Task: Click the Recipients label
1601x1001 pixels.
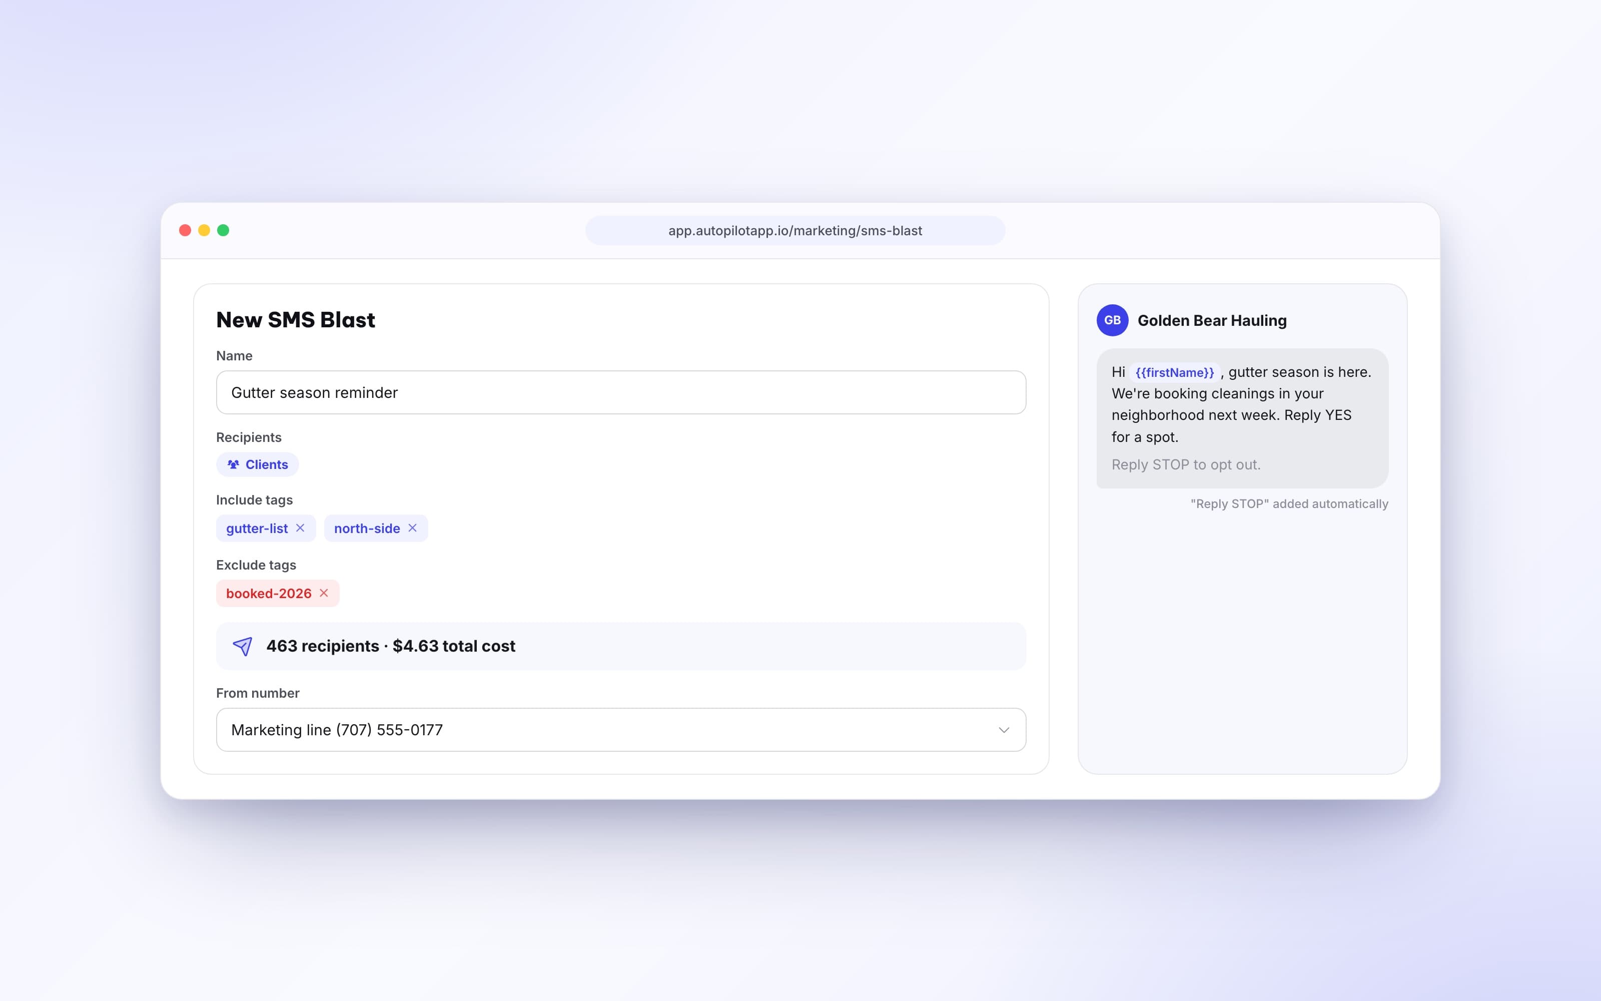Action: tap(249, 437)
